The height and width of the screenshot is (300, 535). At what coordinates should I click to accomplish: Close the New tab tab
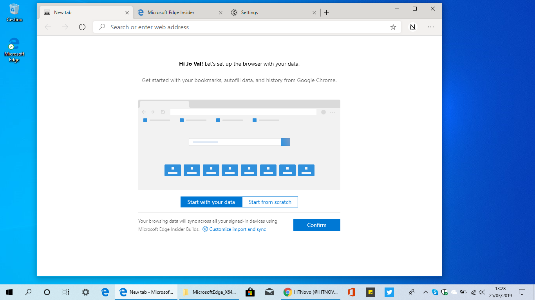127,12
